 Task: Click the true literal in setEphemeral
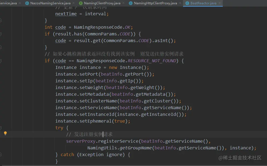click(x=119, y=121)
